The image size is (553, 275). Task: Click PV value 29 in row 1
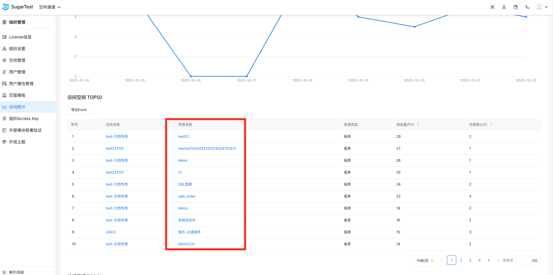[x=398, y=137]
